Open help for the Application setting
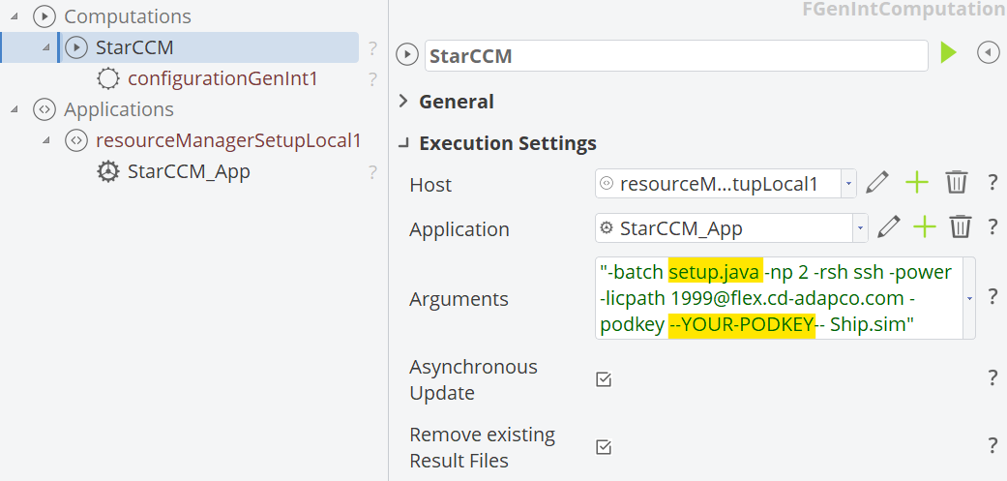The height and width of the screenshot is (481, 1007). pos(992,227)
